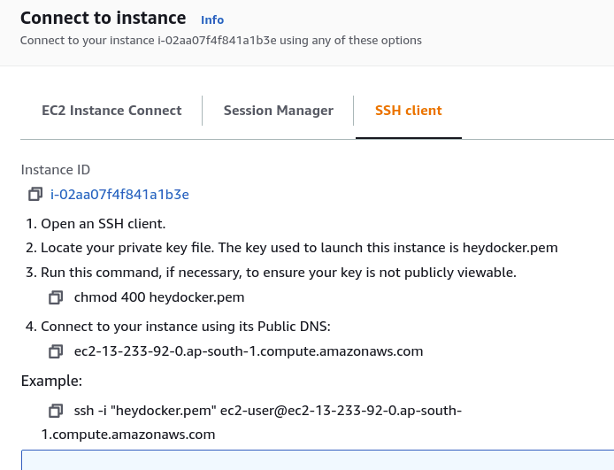This screenshot has height=470, width=614.
Task: Click the Instance ID field label
Action: 56,170
